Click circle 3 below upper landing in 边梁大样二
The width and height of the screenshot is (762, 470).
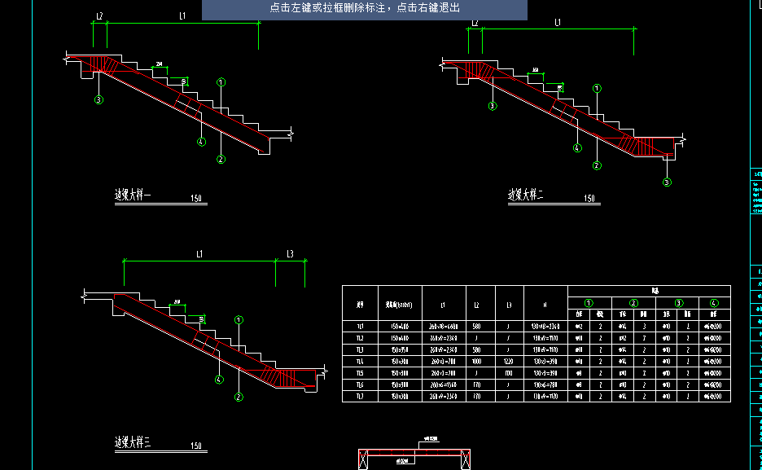point(493,106)
